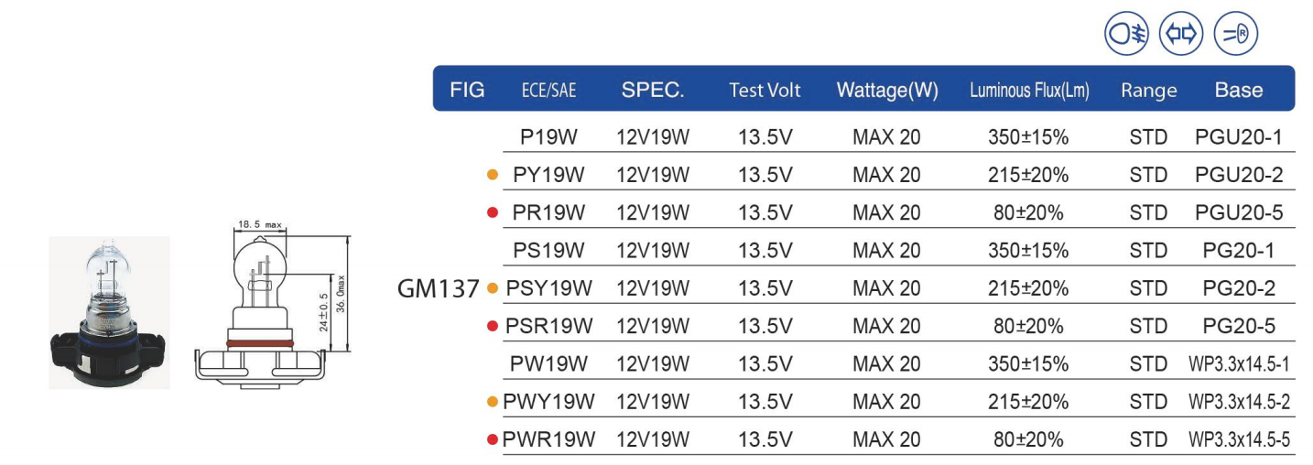Screen dimensions: 1313x465
Task: Click the orange dot beside PWY19W
Action: [493, 401]
